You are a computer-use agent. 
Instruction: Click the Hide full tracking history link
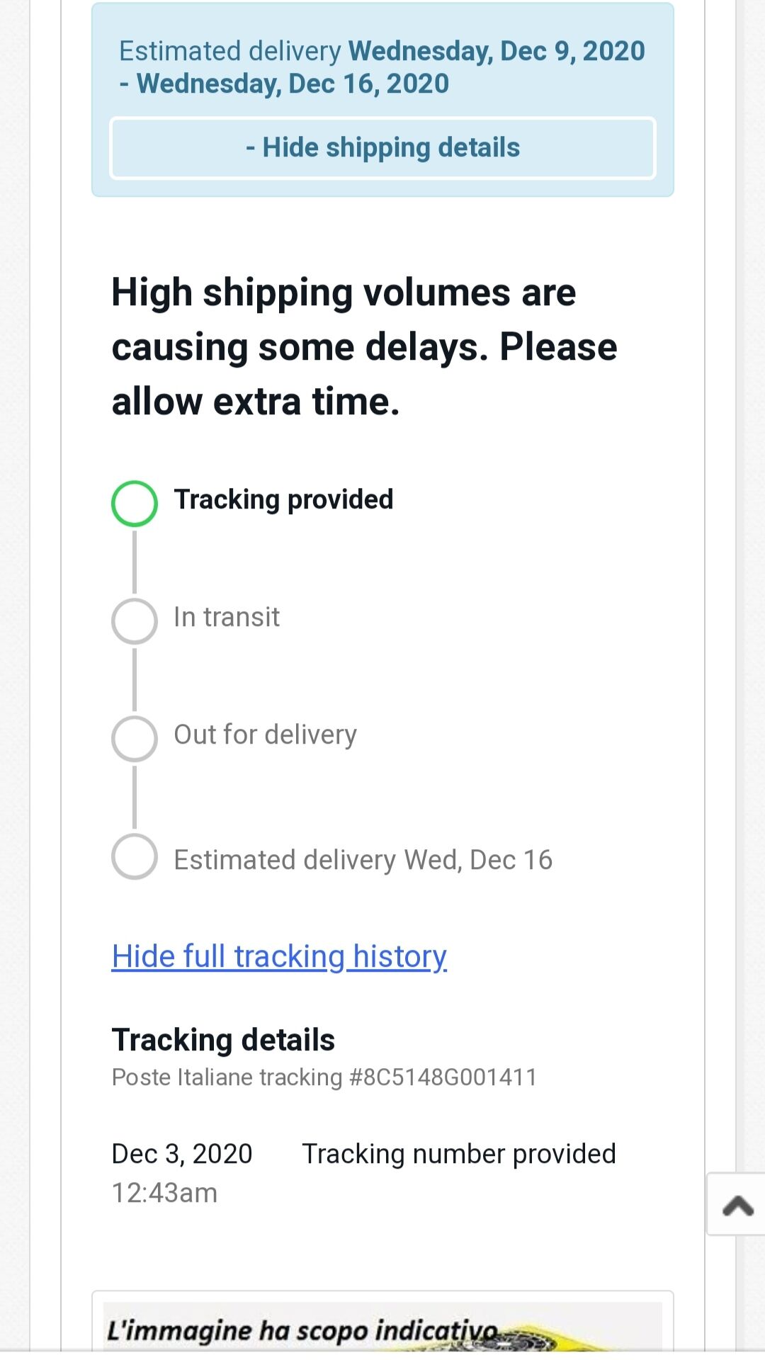279,956
